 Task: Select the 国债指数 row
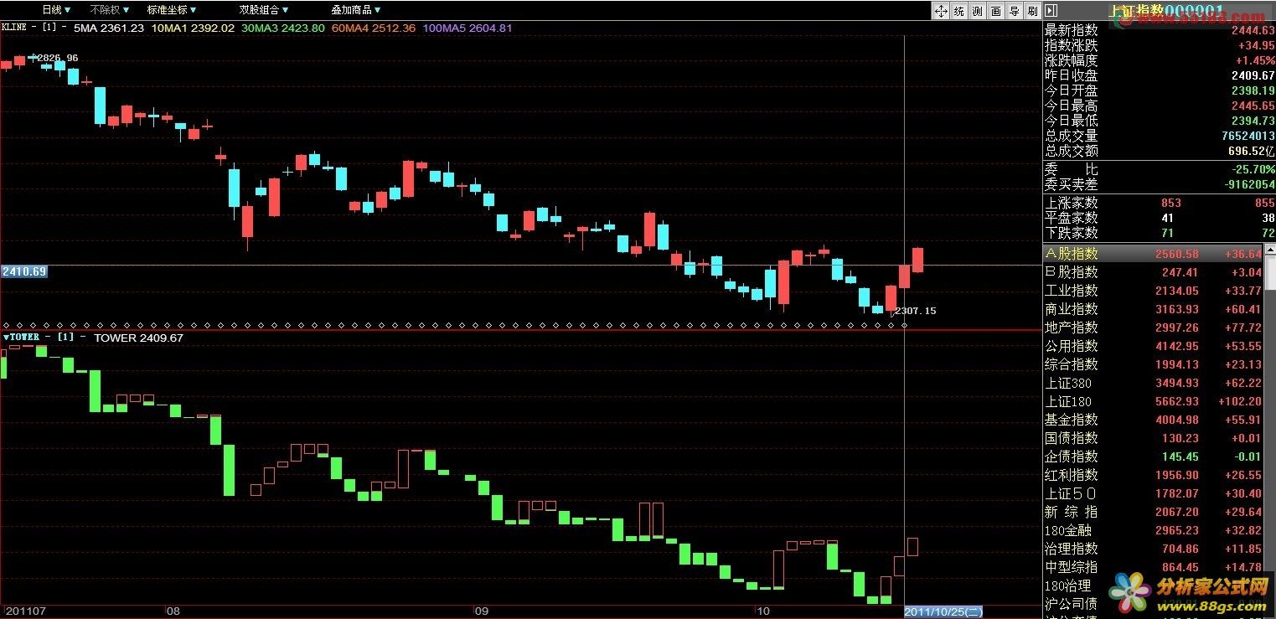pos(1153,438)
